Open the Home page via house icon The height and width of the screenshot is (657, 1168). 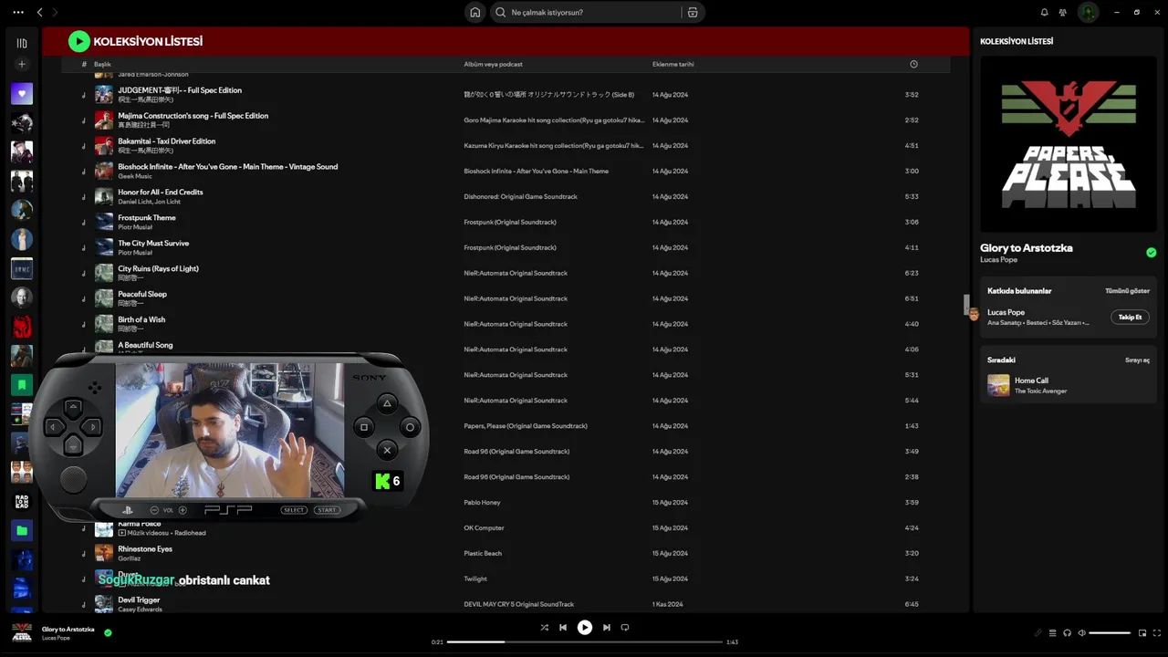(474, 12)
